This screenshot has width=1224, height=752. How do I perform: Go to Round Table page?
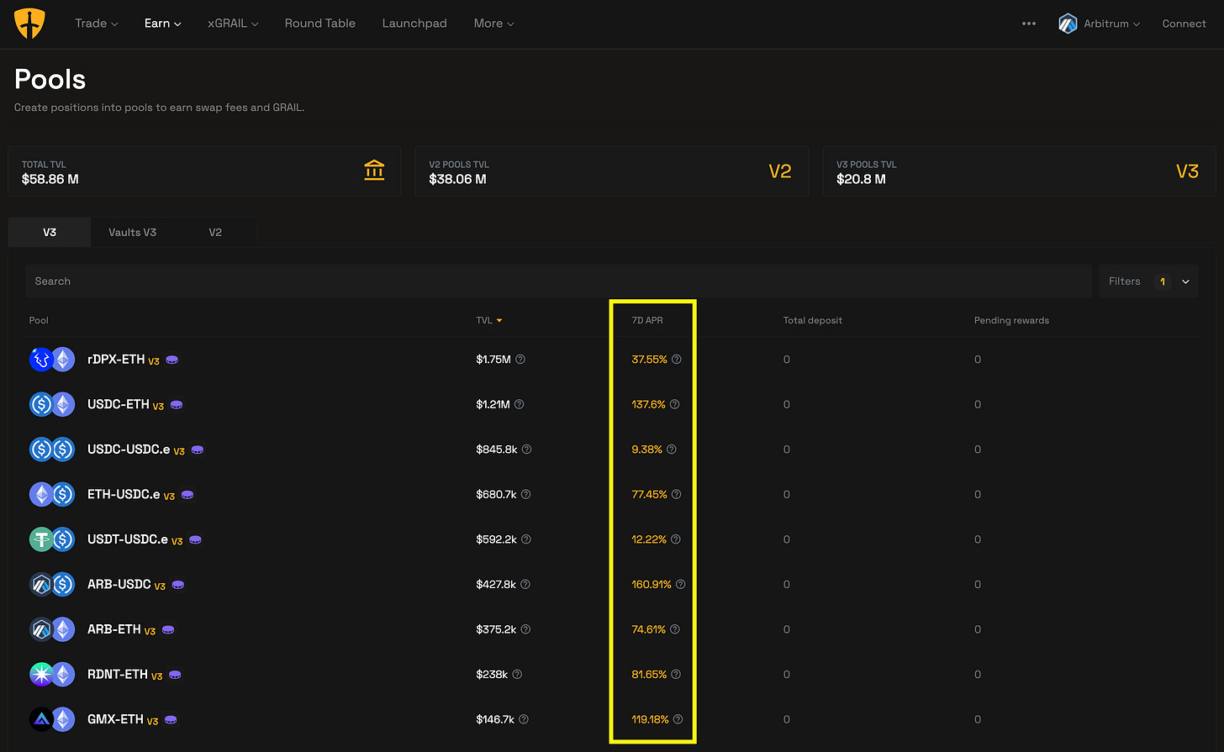pos(319,24)
